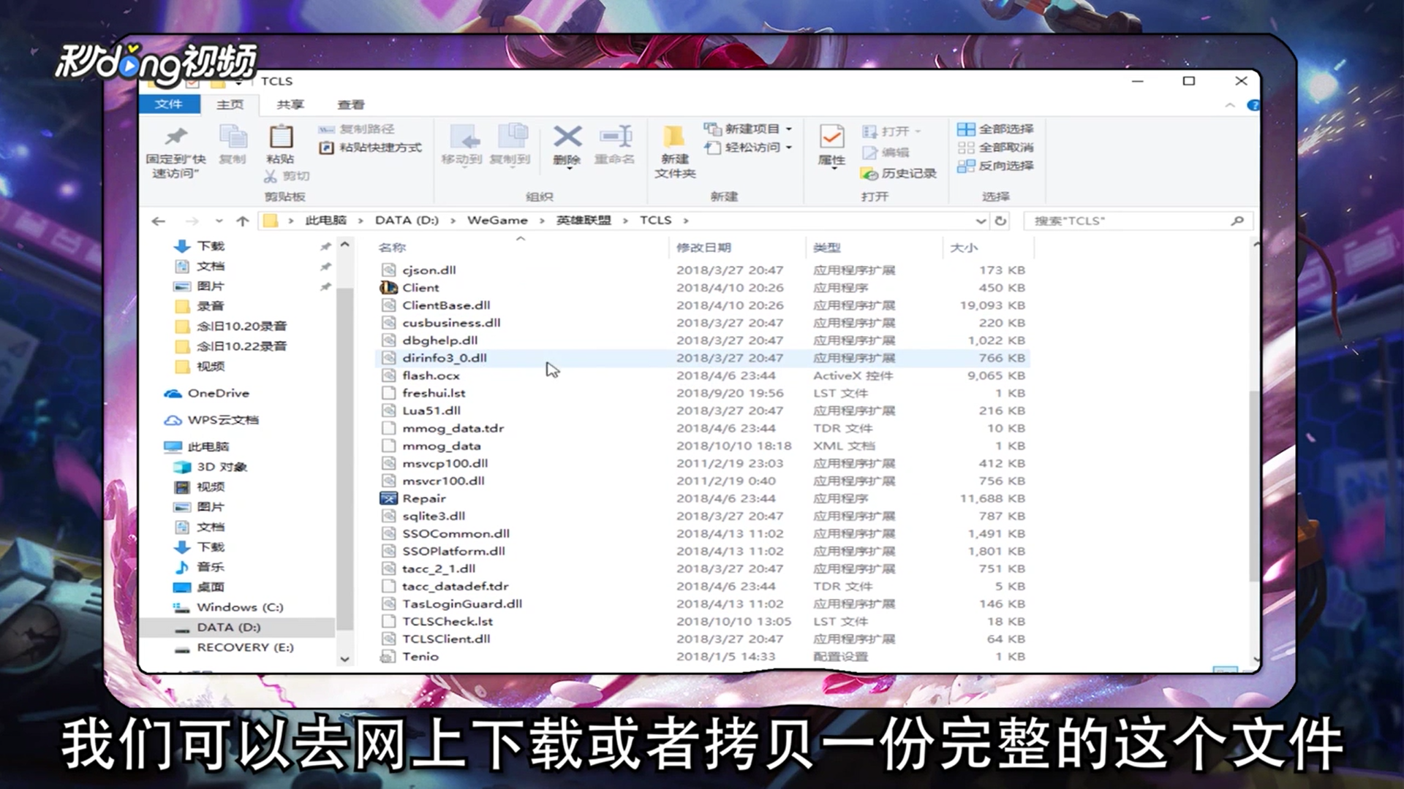The height and width of the screenshot is (789, 1404).
Task: Select the Repair application icon
Action: [x=388, y=498]
